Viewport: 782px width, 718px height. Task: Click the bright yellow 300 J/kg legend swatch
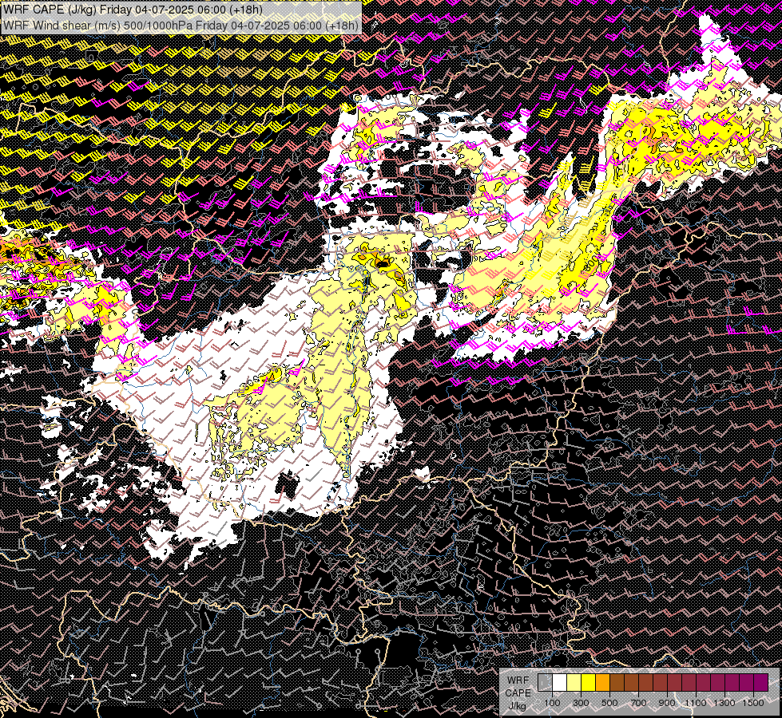click(x=589, y=682)
